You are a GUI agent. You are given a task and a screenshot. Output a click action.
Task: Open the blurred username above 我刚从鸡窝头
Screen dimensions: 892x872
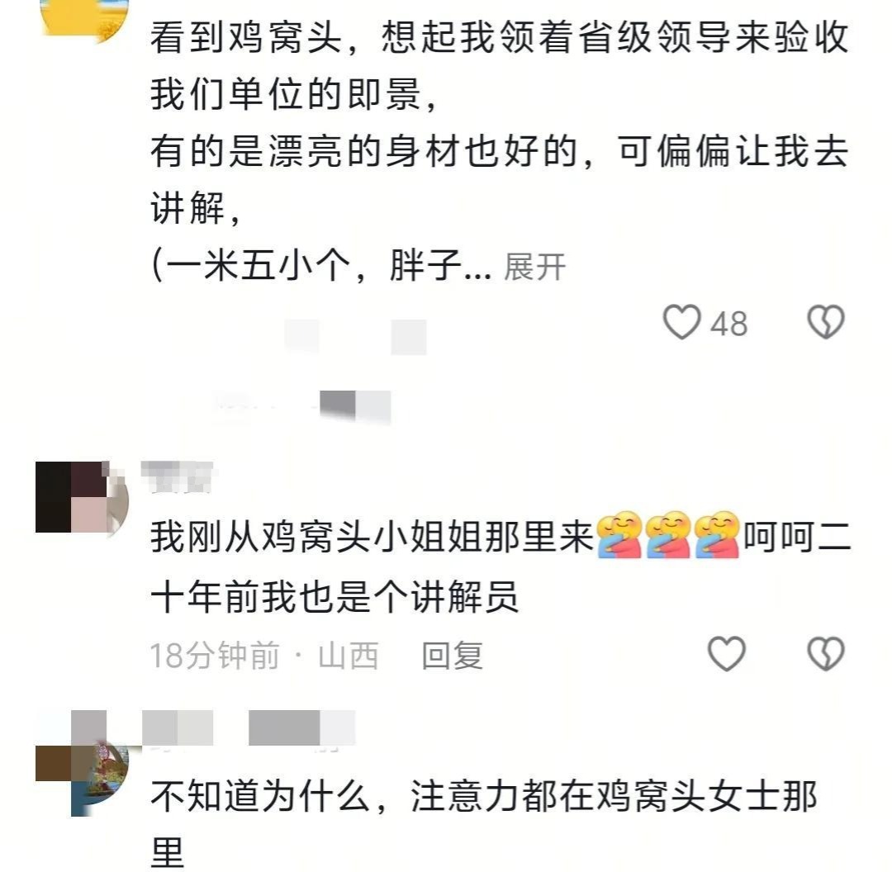coord(177,476)
